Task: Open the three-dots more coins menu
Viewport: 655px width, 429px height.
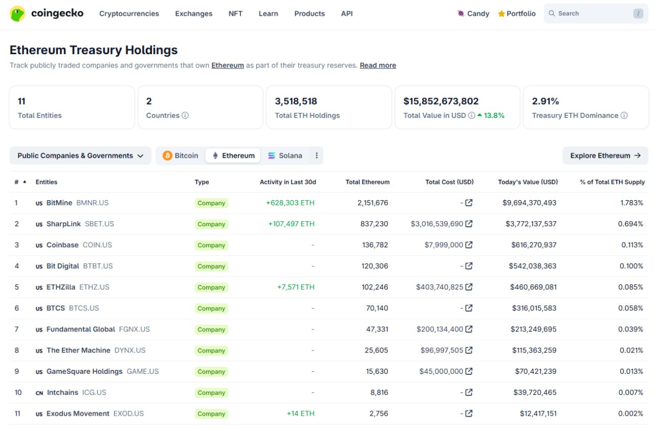Action: coord(316,156)
